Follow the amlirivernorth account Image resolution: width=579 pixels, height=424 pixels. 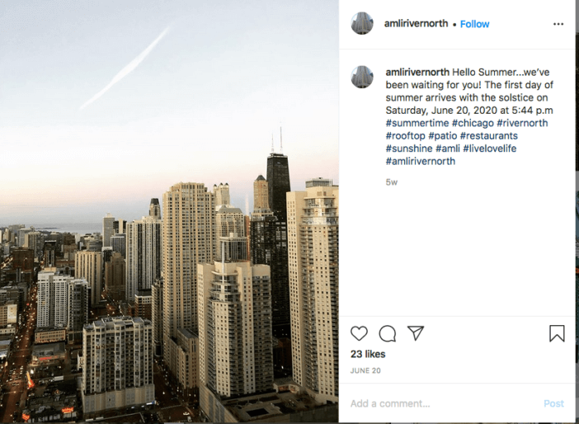(x=474, y=24)
